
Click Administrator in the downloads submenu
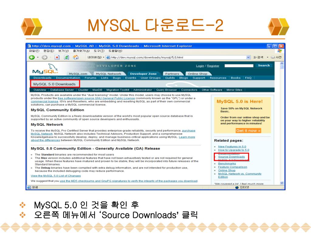[x=142, y=90]
